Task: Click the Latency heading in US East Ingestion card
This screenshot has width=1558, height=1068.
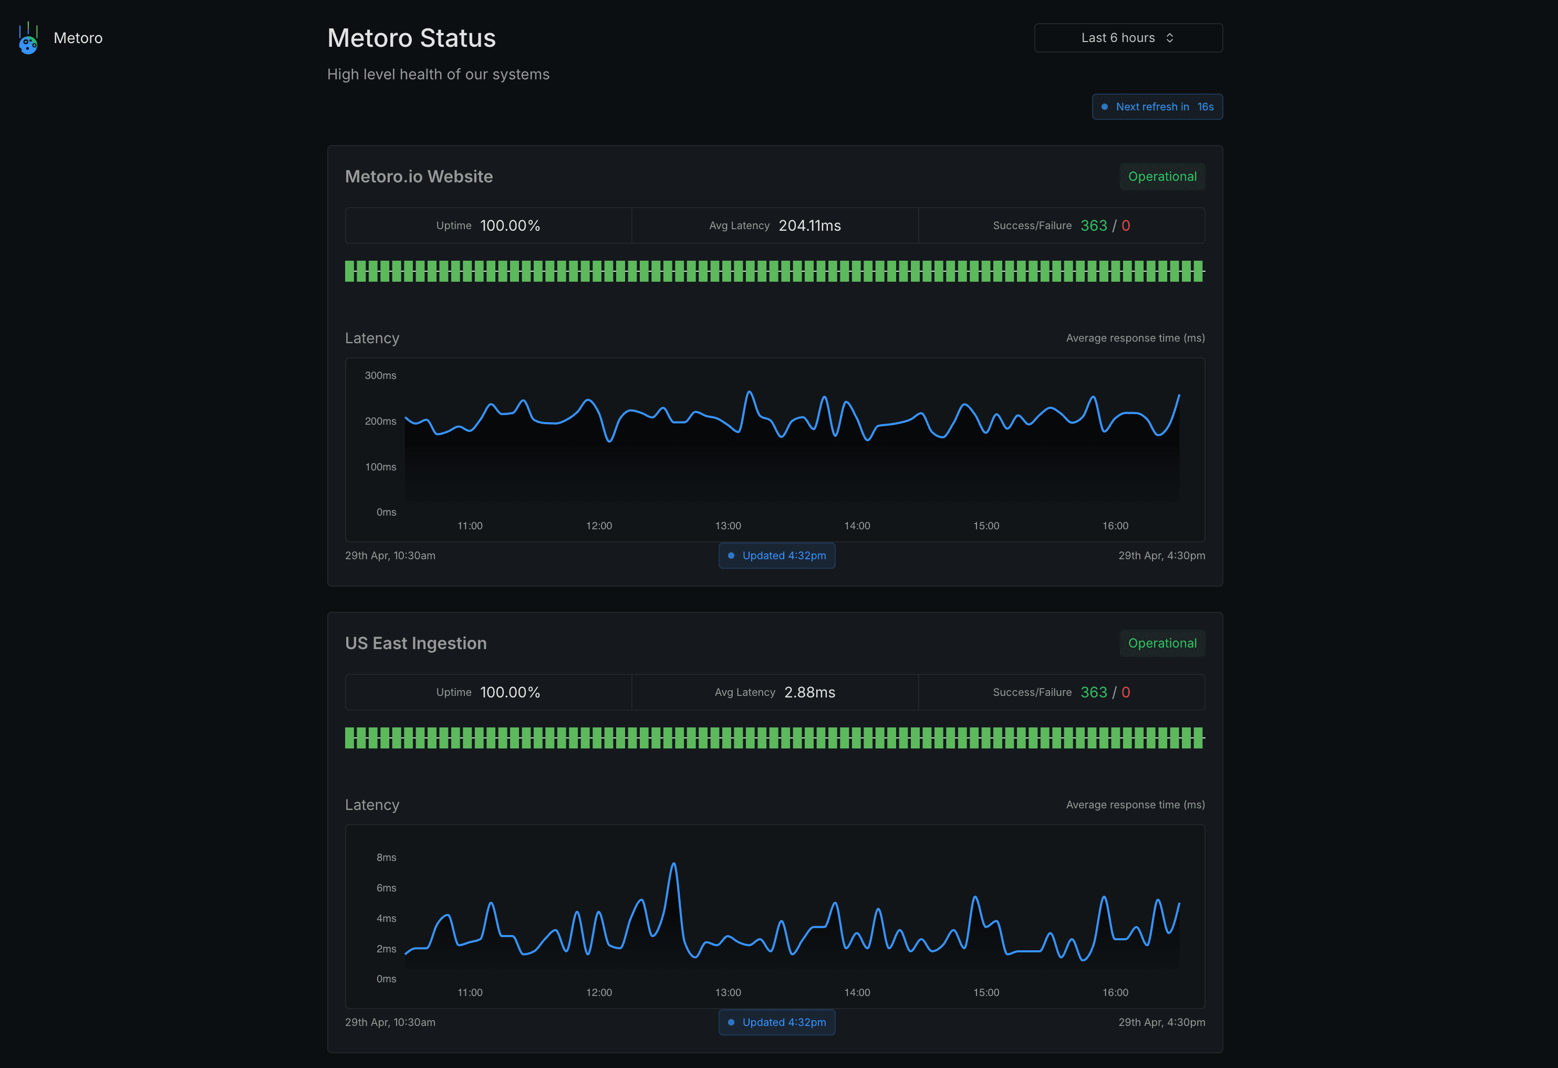Action: 372,805
